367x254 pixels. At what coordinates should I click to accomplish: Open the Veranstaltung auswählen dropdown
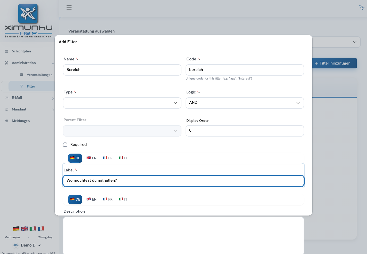[x=336, y=42]
